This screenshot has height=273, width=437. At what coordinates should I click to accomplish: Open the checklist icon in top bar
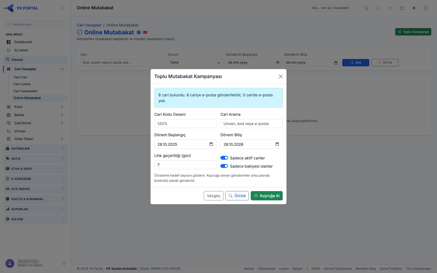[x=426, y=8]
